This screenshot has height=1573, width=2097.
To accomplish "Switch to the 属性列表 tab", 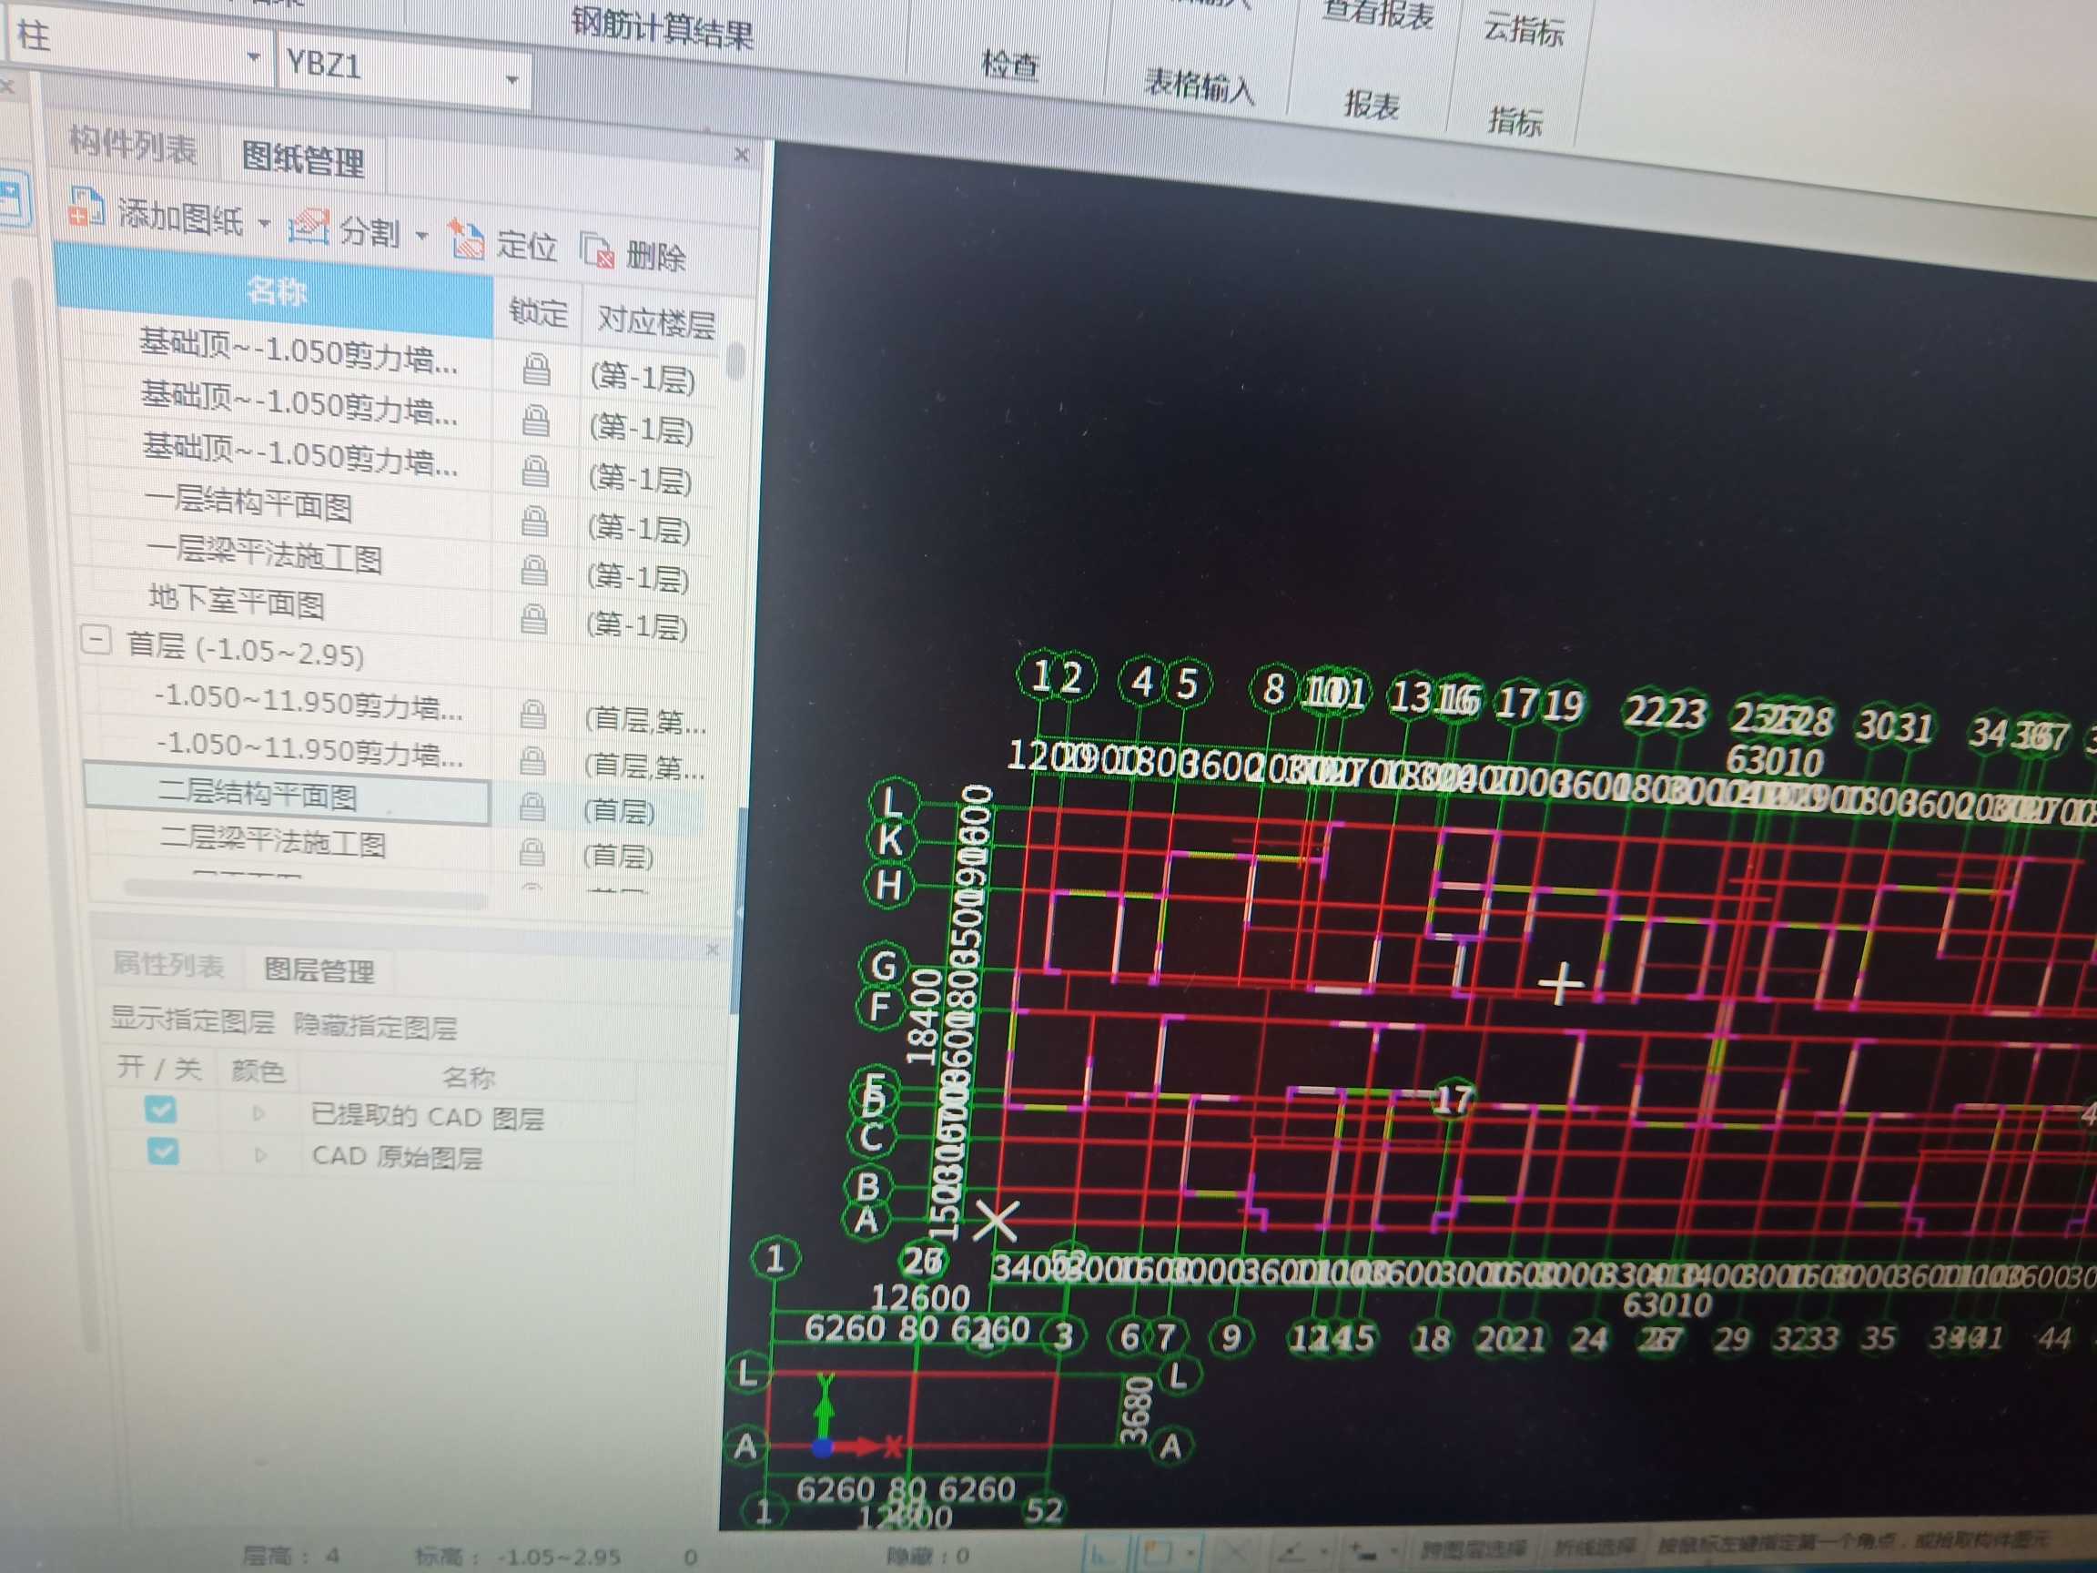I will pyautogui.click(x=167, y=963).
